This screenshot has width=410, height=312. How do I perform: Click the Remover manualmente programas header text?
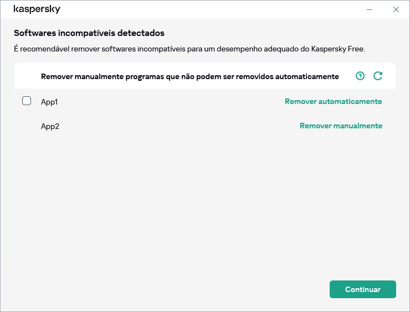point(189,76)
